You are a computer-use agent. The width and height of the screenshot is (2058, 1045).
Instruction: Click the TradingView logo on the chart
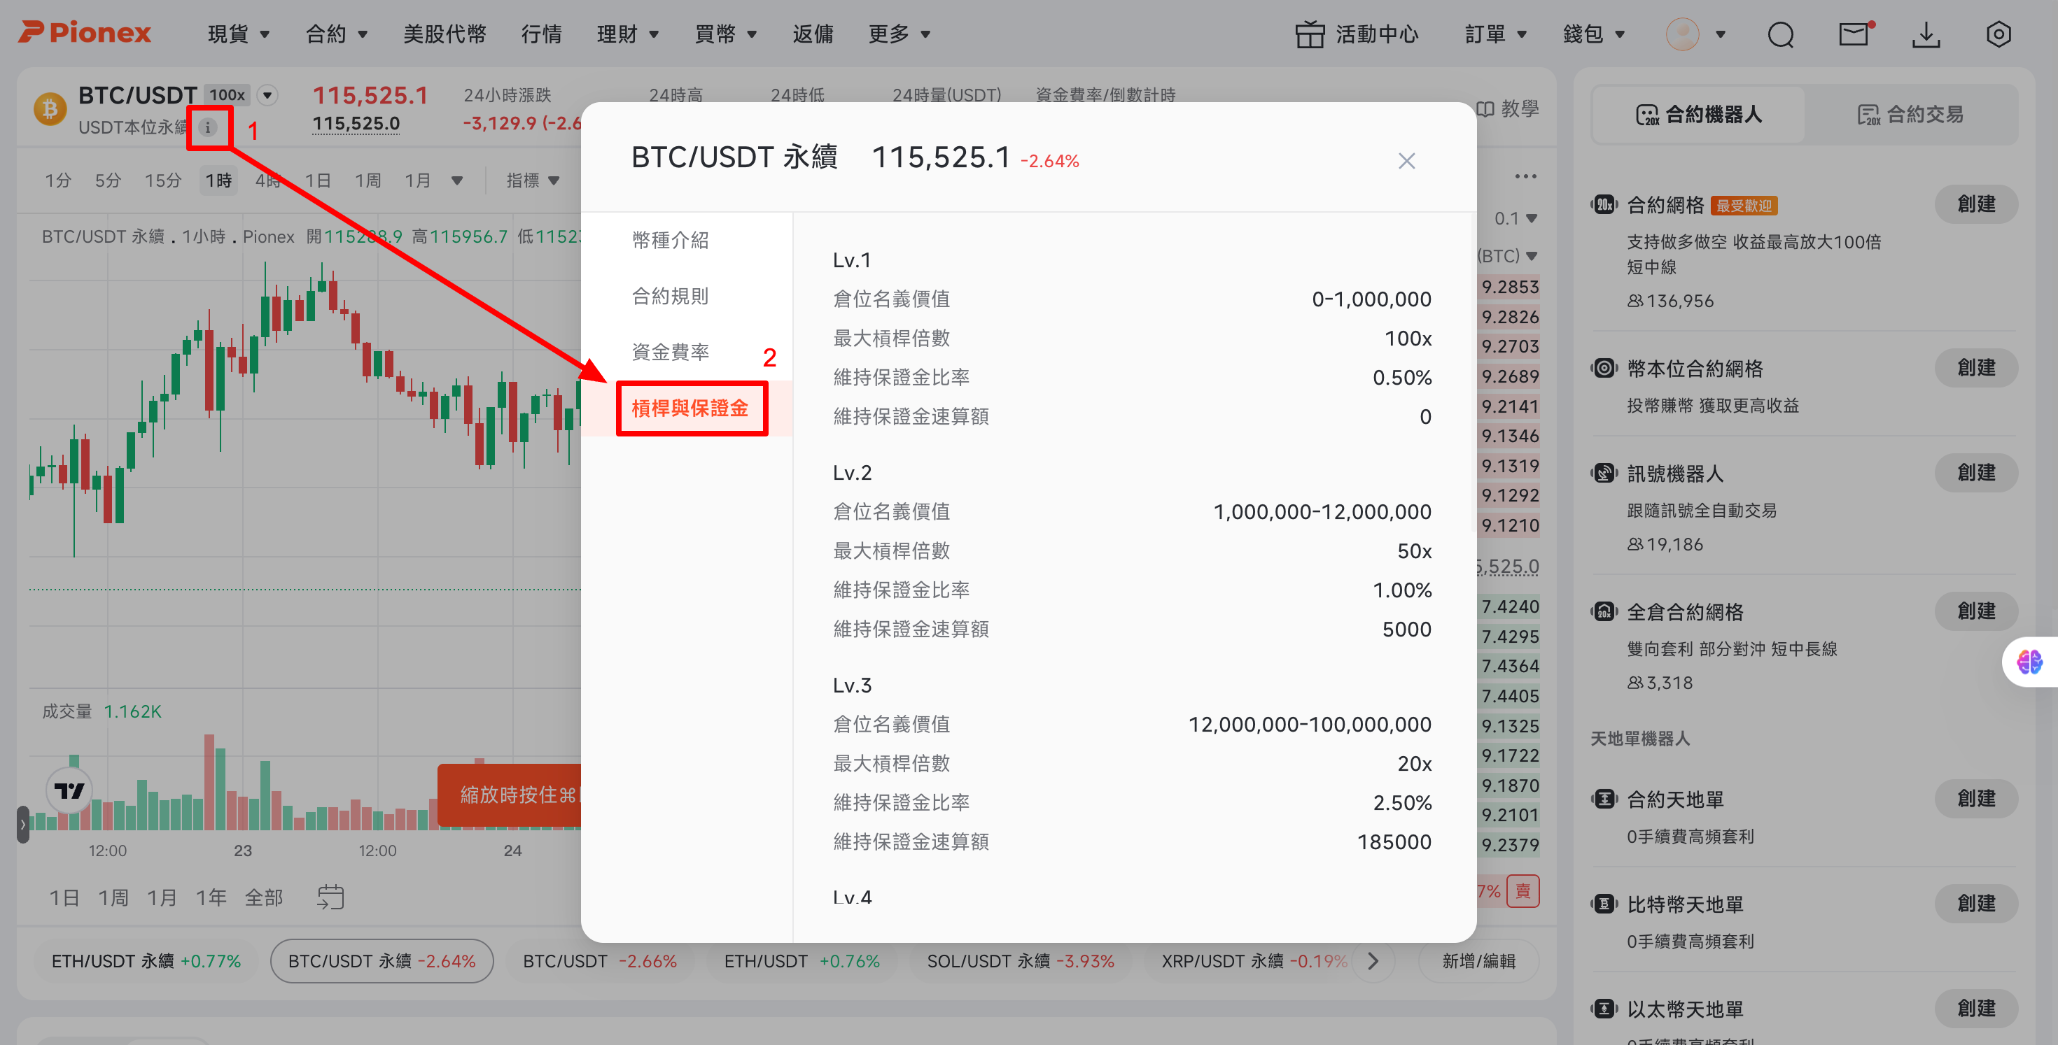(70, 790)
